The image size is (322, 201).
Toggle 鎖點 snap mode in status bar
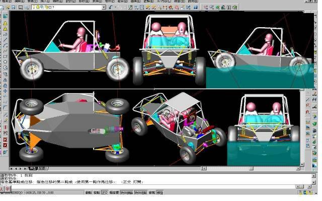coord(89,192)
